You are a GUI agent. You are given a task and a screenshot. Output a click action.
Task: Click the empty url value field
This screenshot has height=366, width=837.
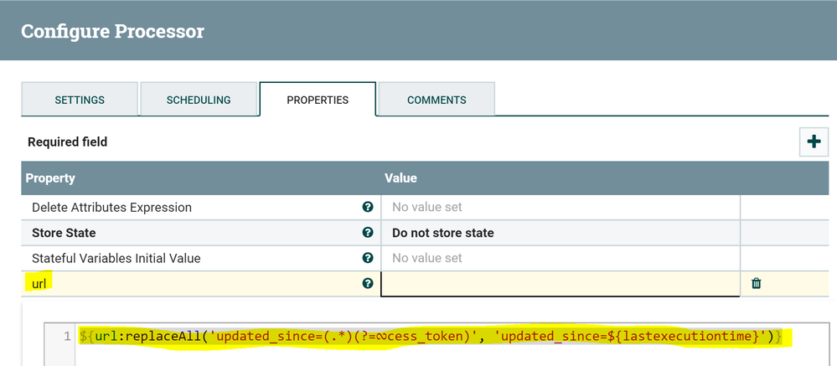coord(560,284)
